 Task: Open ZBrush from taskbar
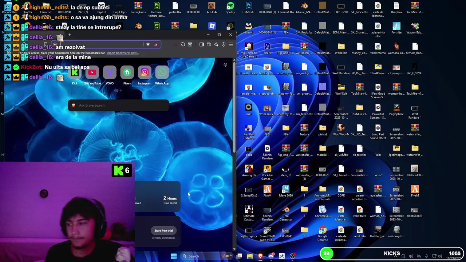click(281, 256)
